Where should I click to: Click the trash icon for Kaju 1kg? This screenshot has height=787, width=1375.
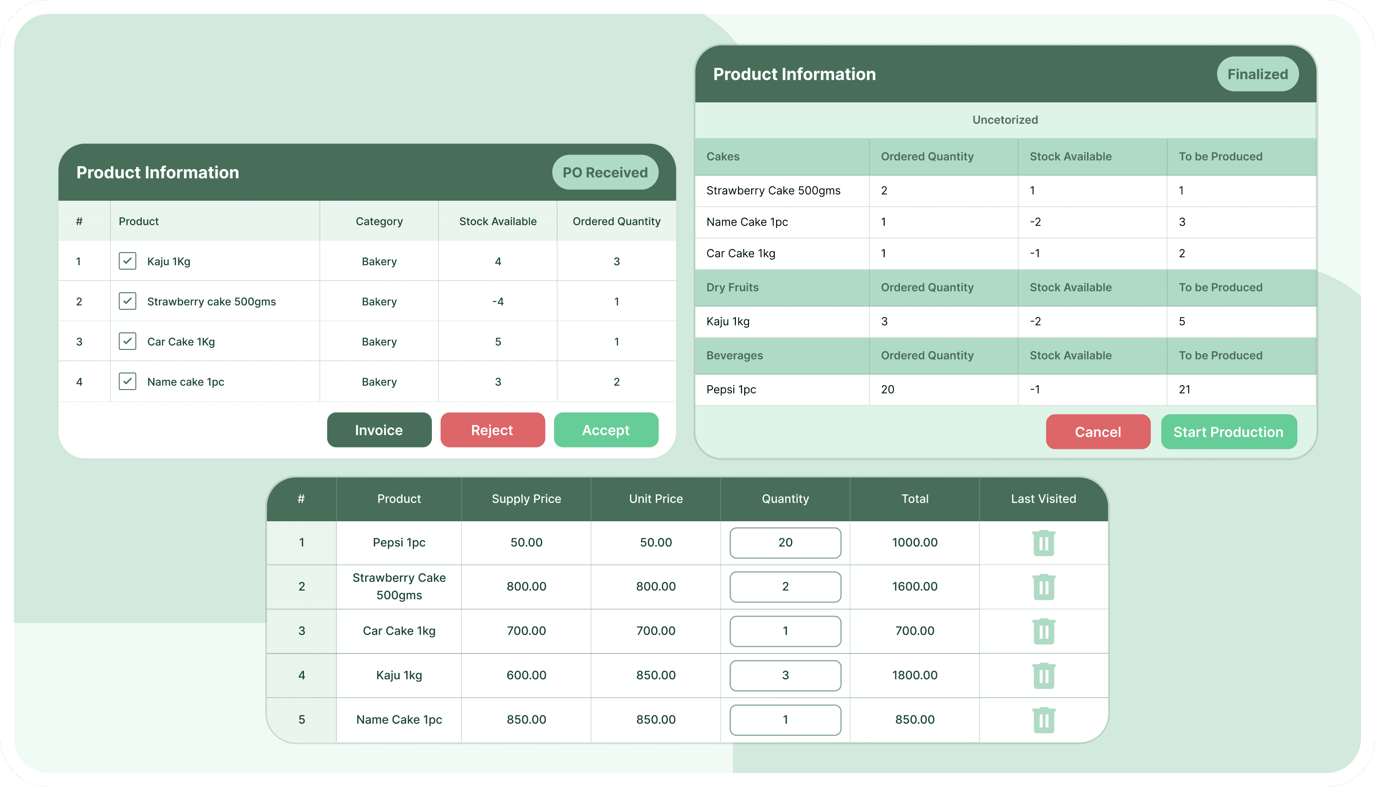(1043, 675)
